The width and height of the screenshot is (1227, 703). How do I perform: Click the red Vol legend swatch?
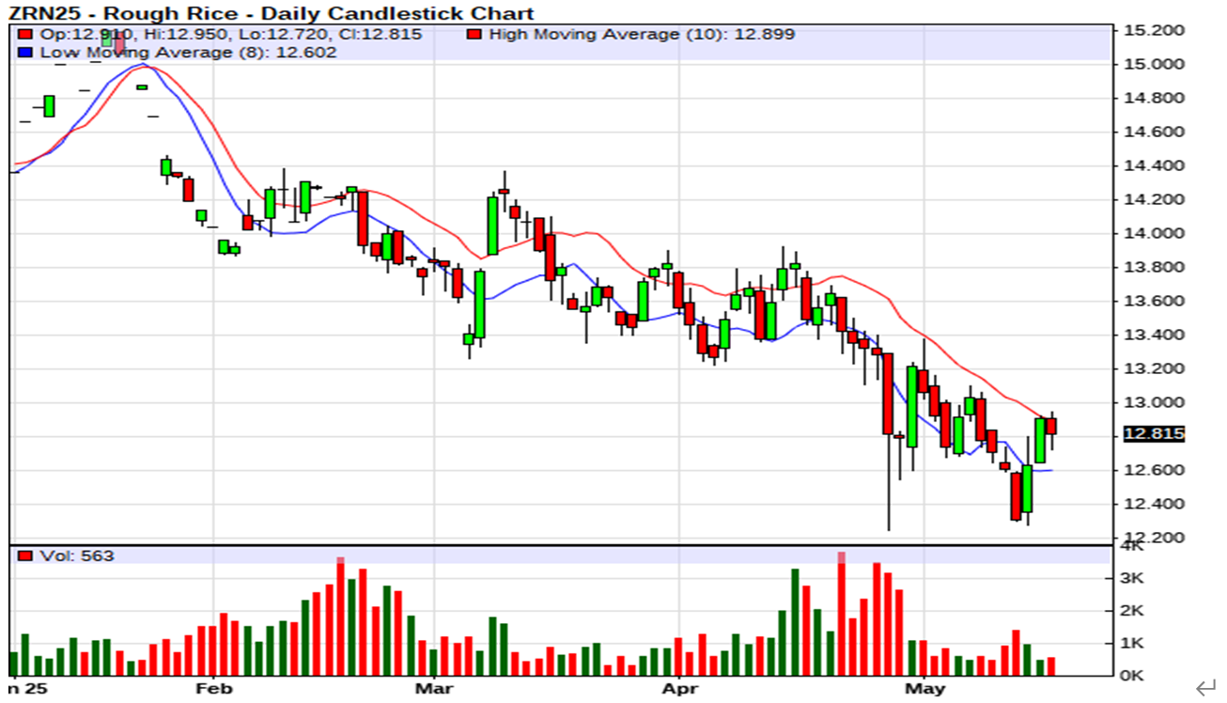25,556
